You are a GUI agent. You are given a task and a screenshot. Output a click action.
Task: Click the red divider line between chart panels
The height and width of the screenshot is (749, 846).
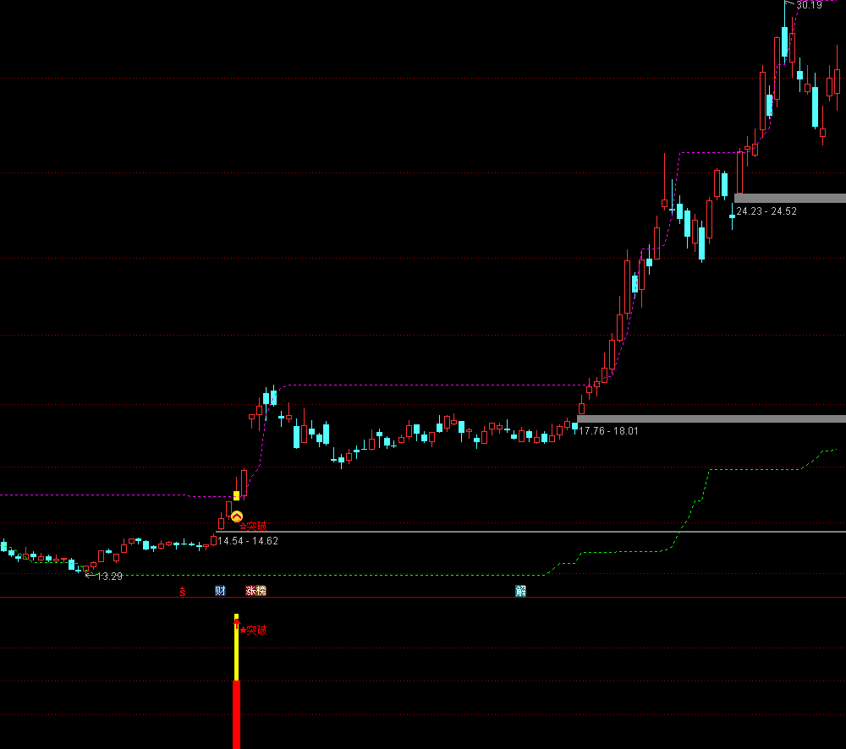(x=423, y=598)
